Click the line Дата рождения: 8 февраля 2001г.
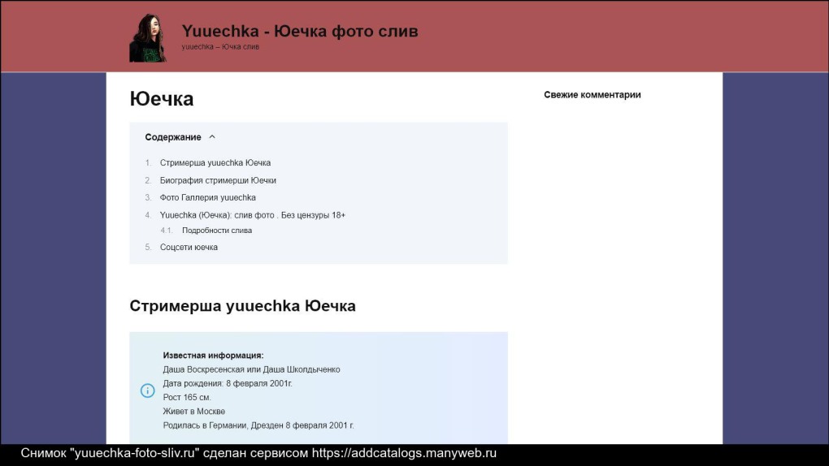 (x=228, y=383)
